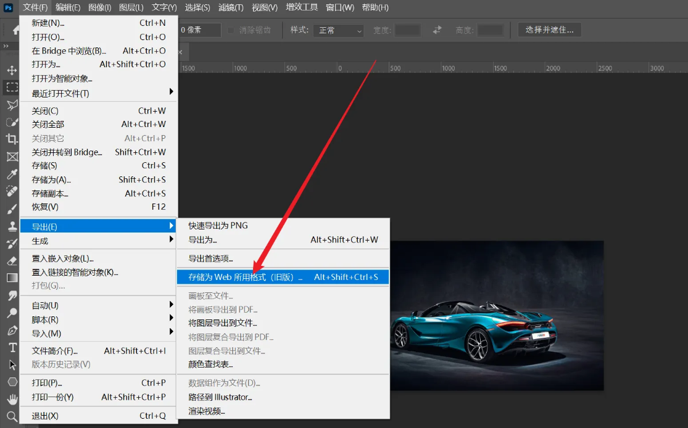
Task: Select the Gradient tool
Action: point(12,278)
